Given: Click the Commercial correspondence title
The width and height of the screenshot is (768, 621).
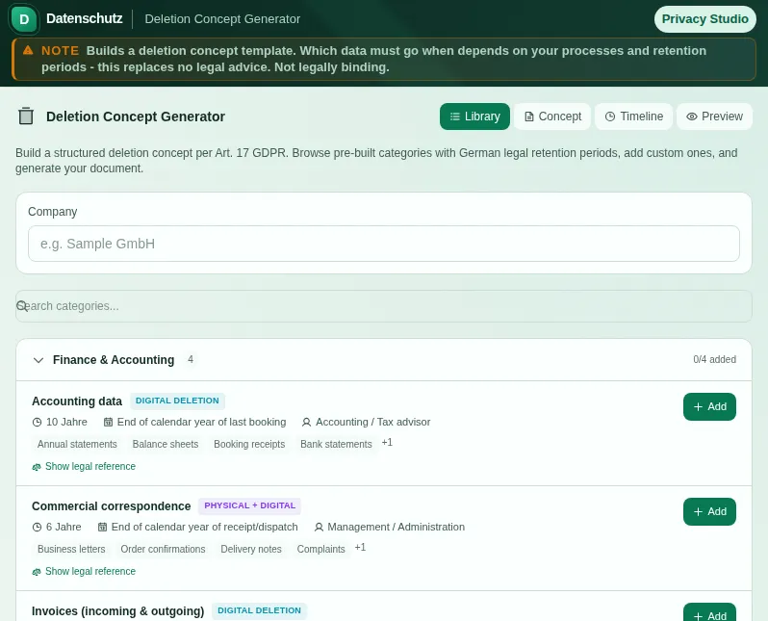Looking at the screenshot, I should click(x=112, y=506).
